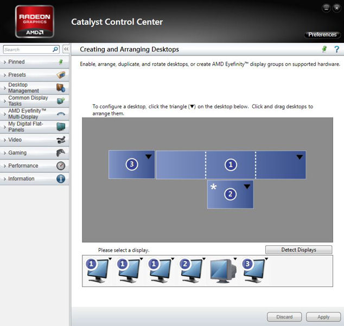Expand the Pinned section

click(34, 62)
